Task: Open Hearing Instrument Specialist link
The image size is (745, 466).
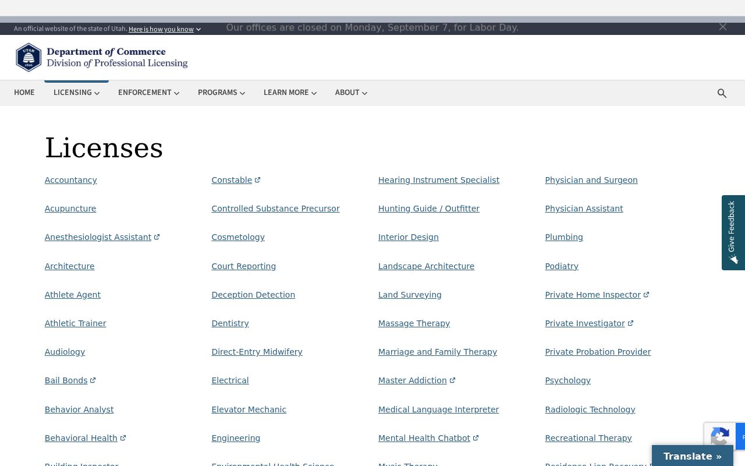Action: [439, 180]
